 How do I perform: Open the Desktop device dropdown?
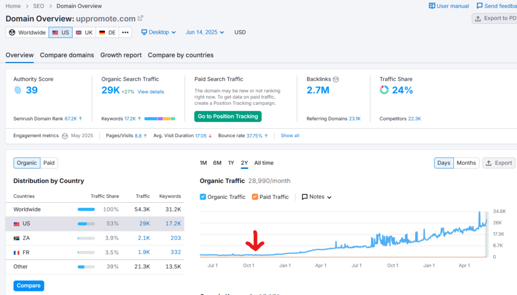[159, 32]
